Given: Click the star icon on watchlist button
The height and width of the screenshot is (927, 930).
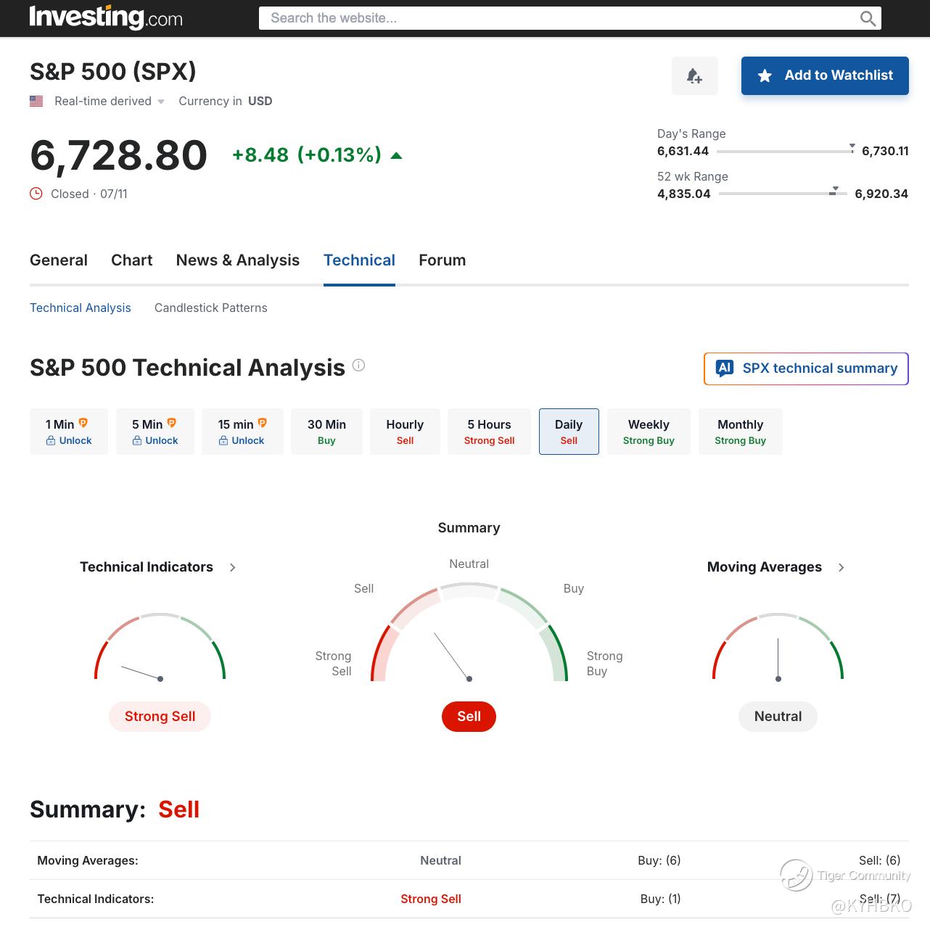Looking at the screenshot, I should point(765,75).
